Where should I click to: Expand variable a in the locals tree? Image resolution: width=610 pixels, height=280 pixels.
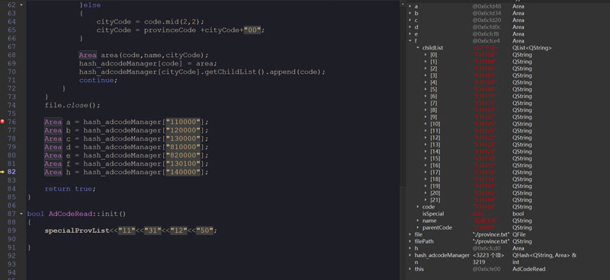click(x=410, y=6)
